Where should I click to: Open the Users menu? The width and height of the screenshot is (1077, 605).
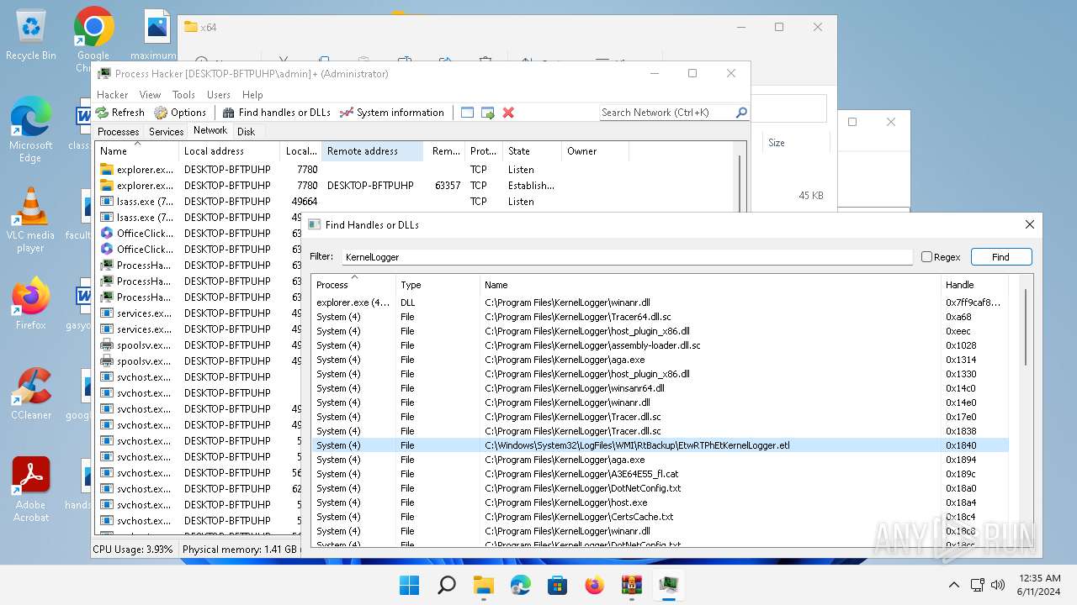click(219, 95)
